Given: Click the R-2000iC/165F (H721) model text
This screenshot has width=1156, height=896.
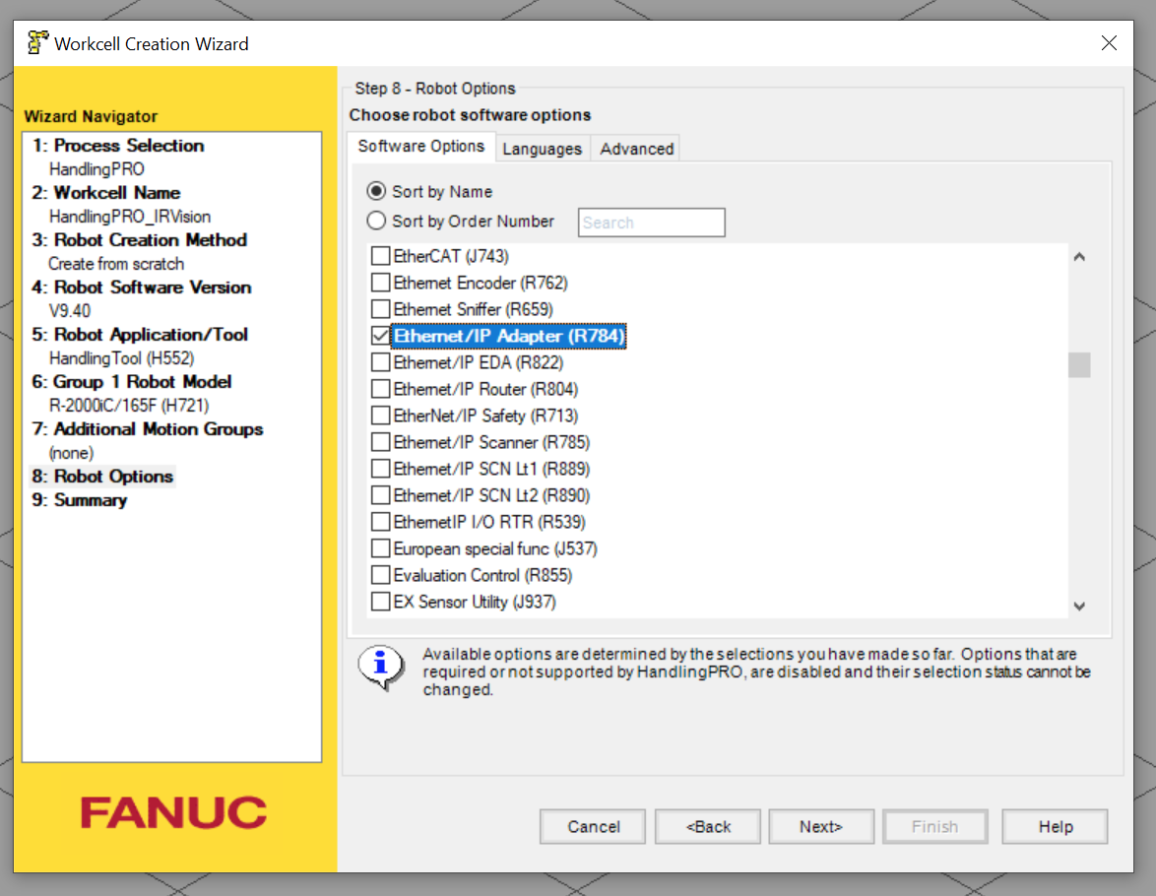Looking at the screenshot, I should click(129, 405).
